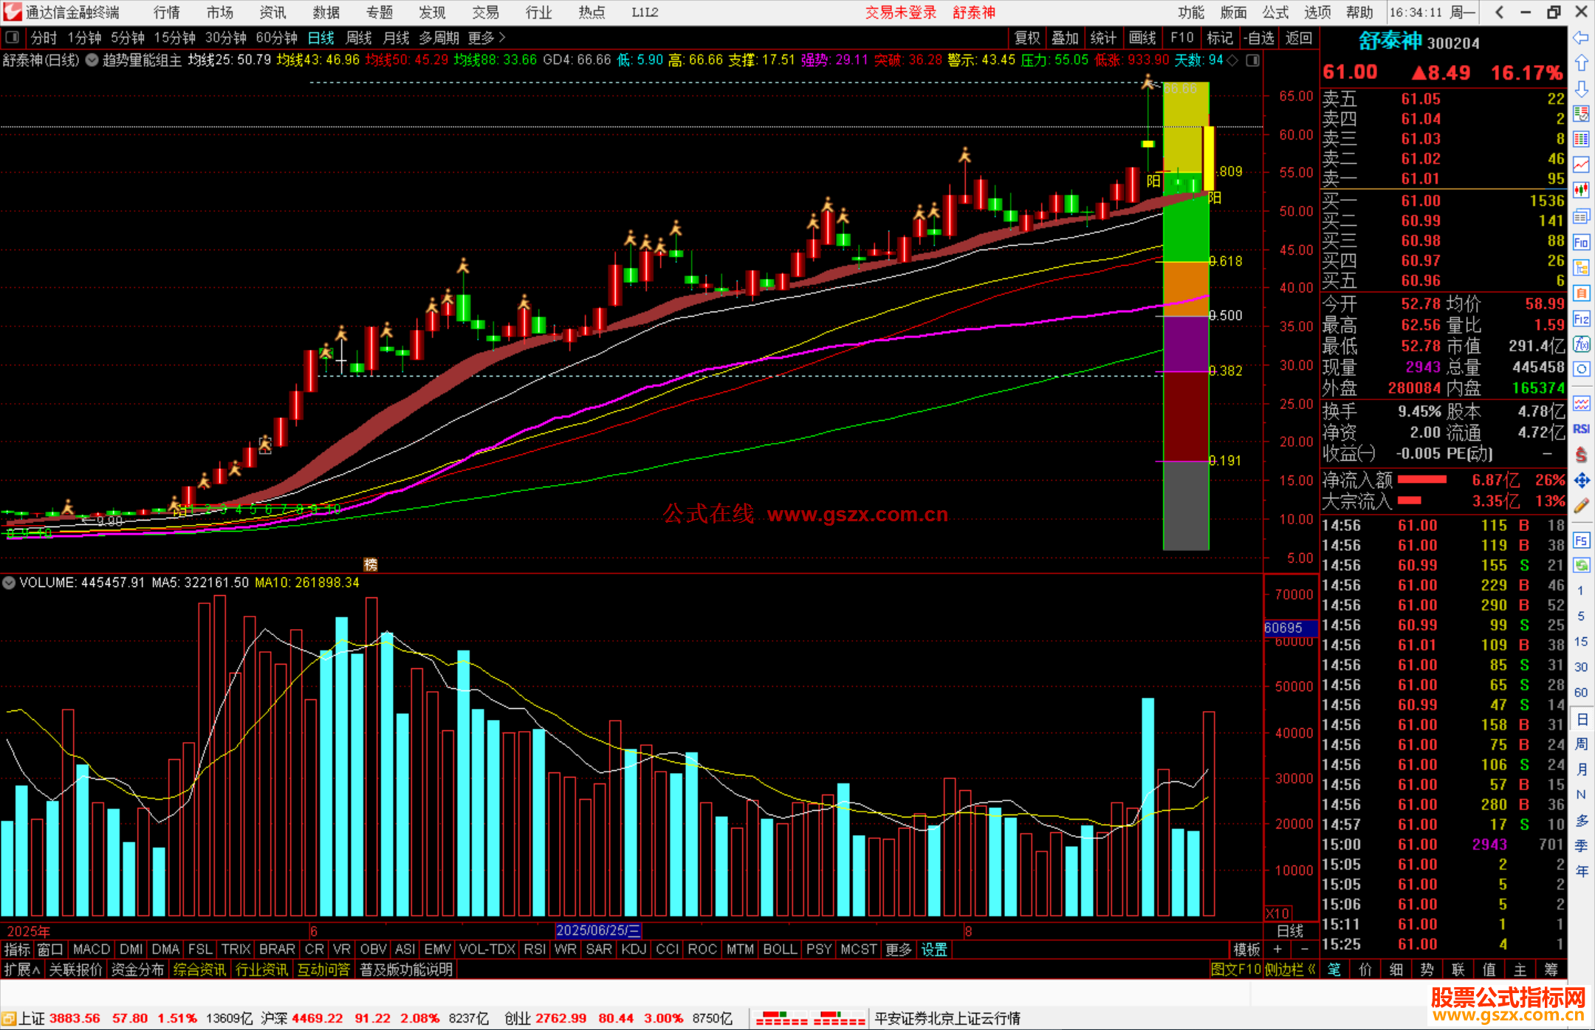Click 交易未登录 login link
Screen dimensions: 1595x1030
tap(901, 12)
